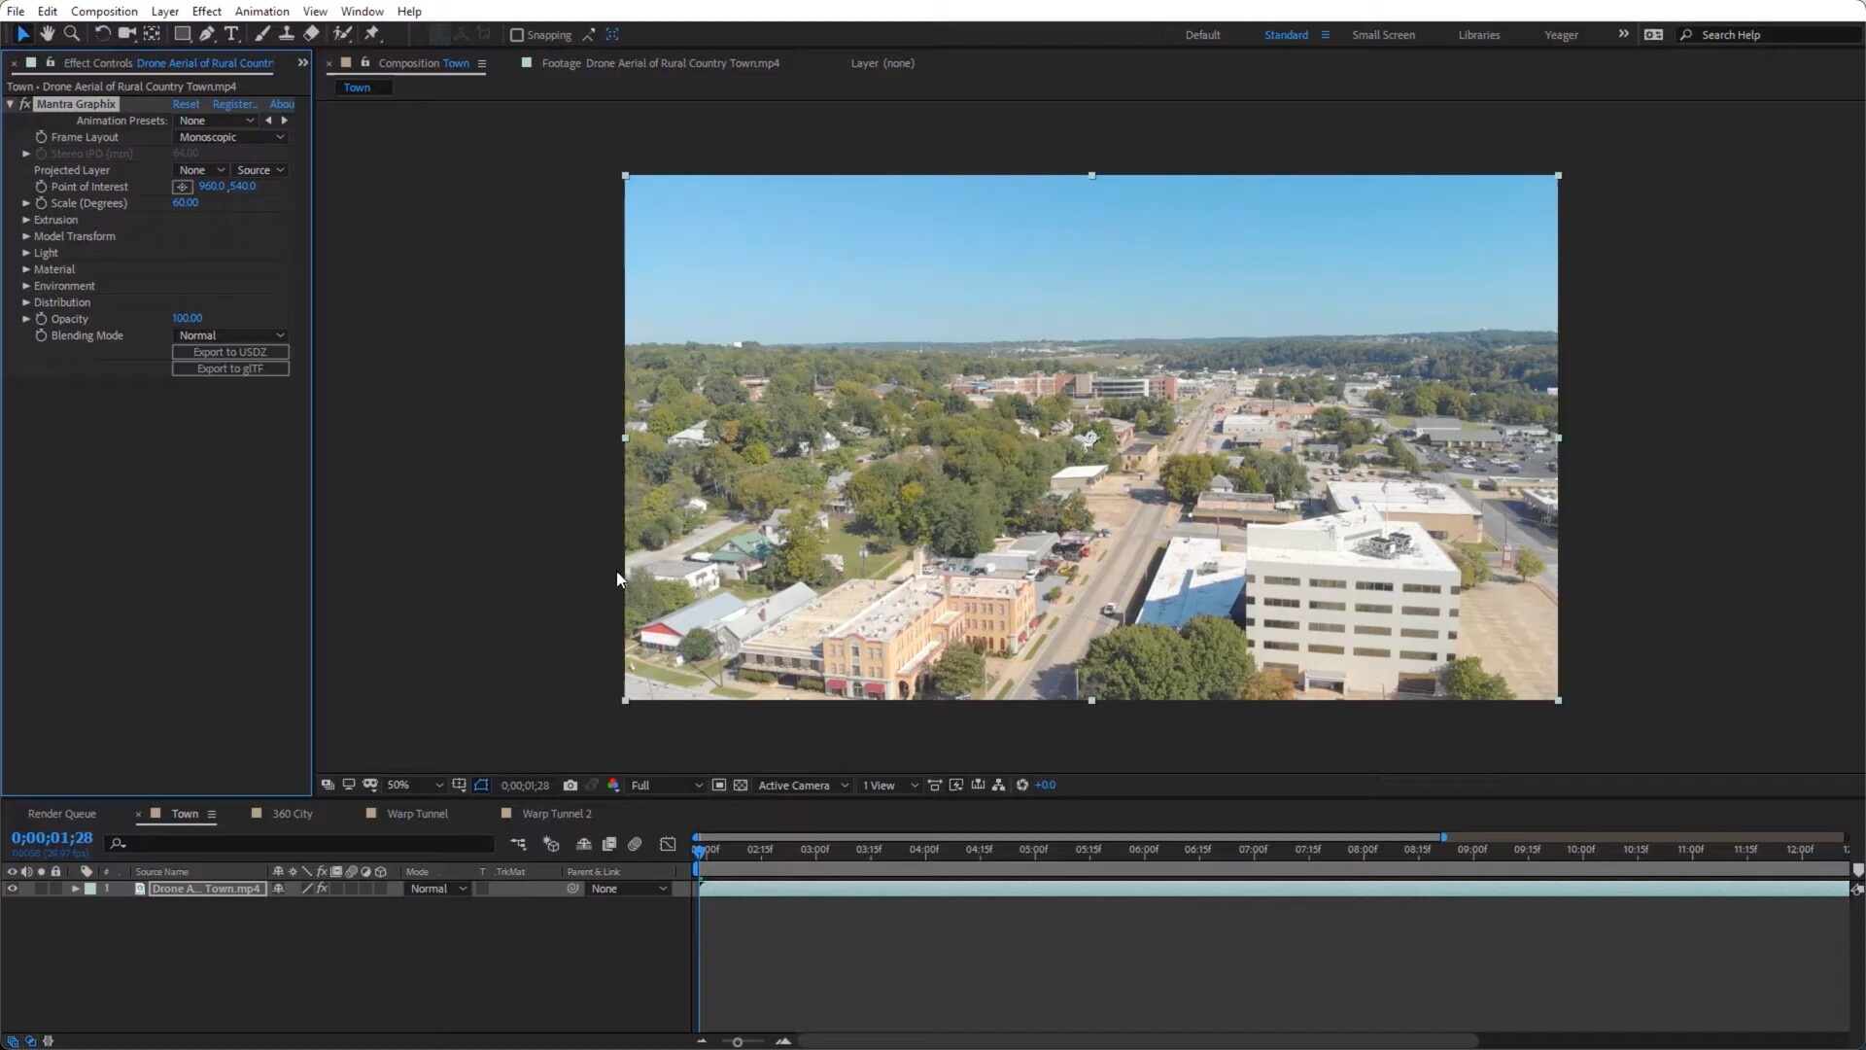Click the Rectangle shape tool
The image size is (1866, 1050).
click(x=182, y=34)
